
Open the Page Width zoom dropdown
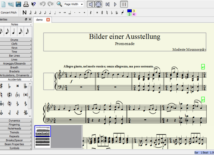(74, 4)
